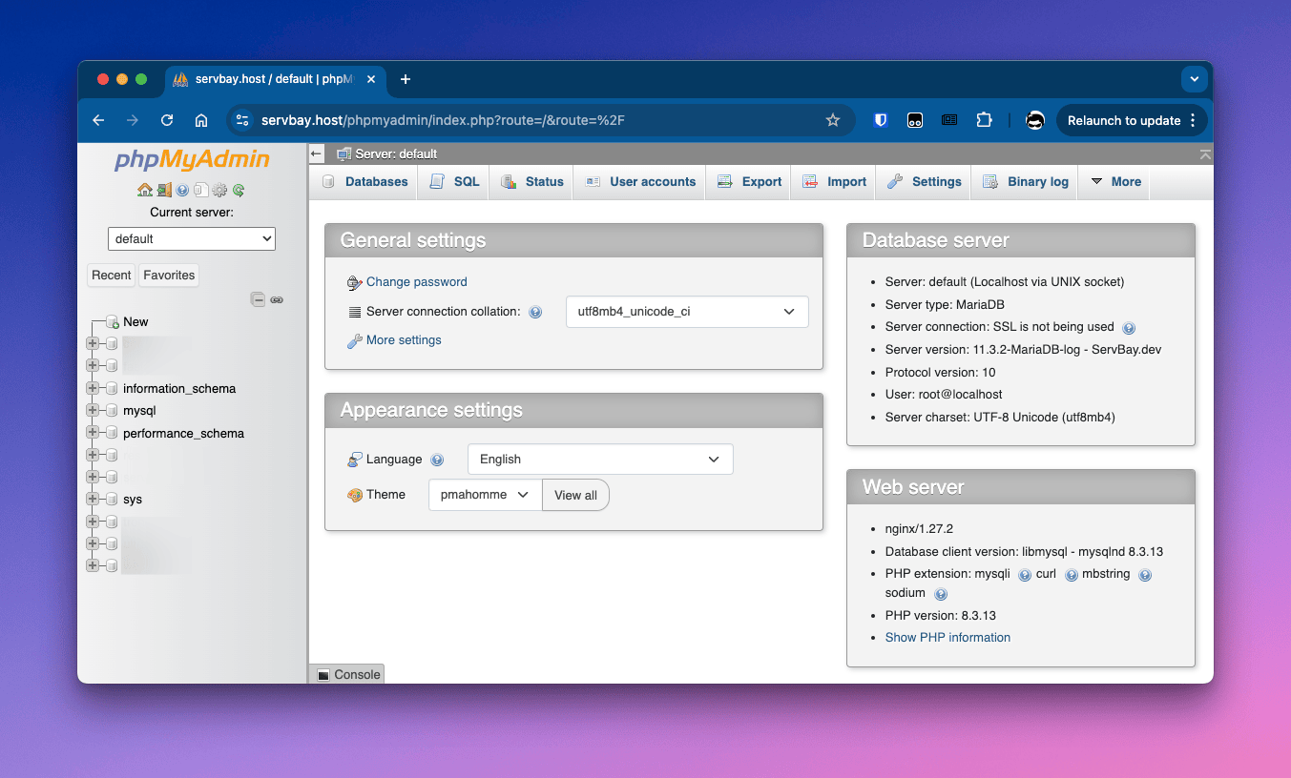Click the settings gear icon above Current server

point(219,191)
